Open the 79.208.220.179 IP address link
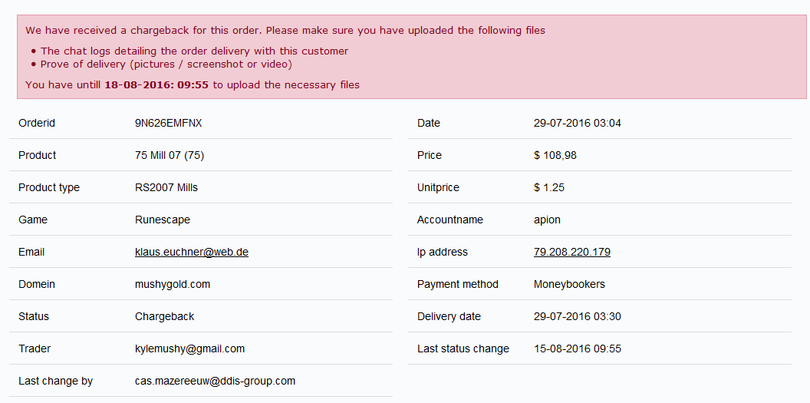Image resolution: width=810 pixels, height=403 pixels. (x=571, y=252)
